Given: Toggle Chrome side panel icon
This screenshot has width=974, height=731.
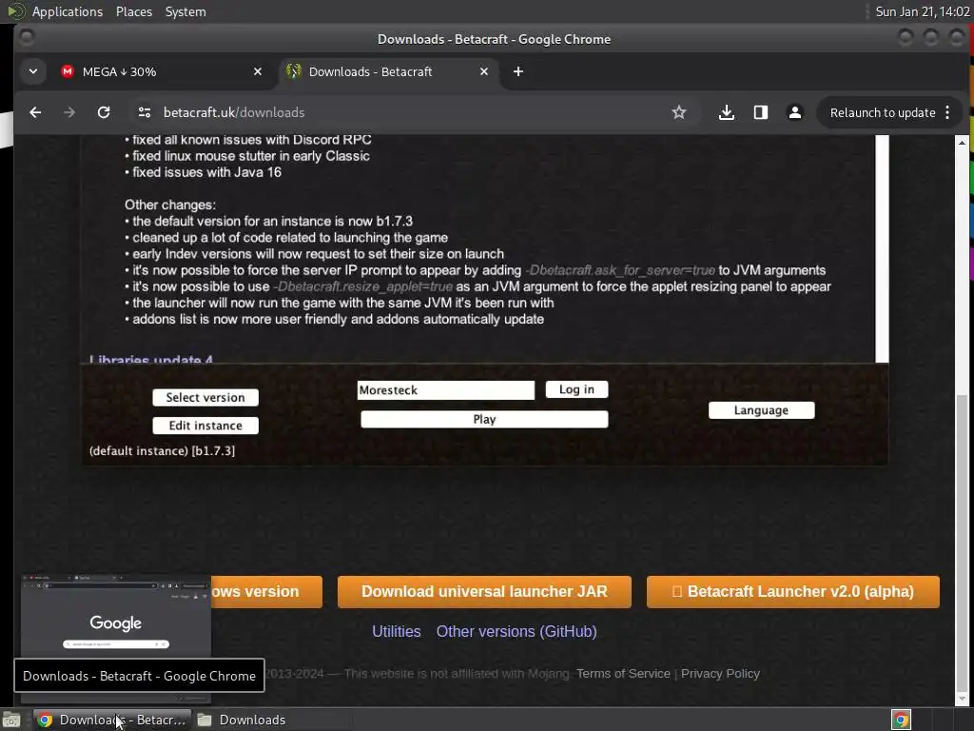Looking at the screenshot, I should pyautogui.click(x=760, y=112).
